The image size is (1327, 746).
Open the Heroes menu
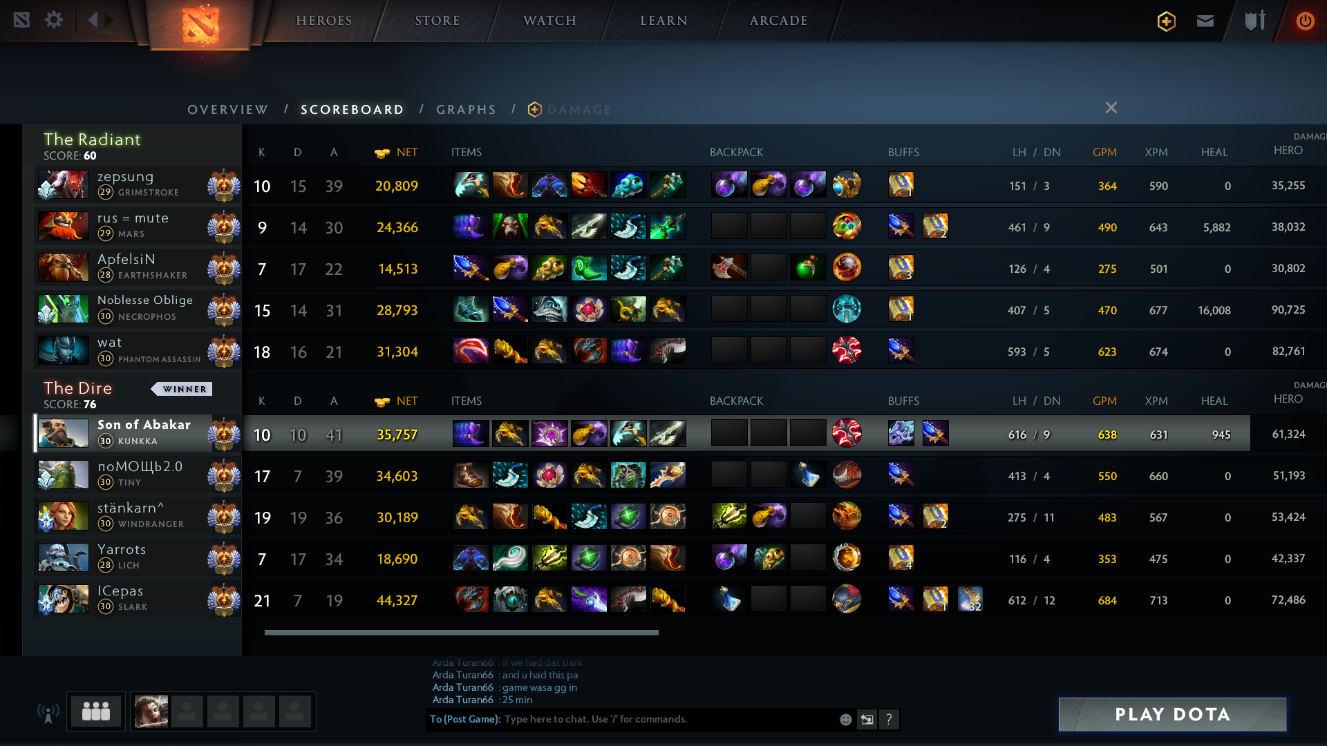[324, 21]
